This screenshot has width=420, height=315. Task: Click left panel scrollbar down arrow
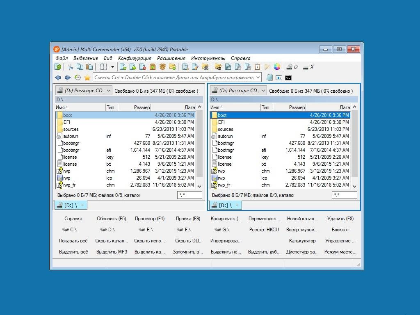(x=200, y=186)
